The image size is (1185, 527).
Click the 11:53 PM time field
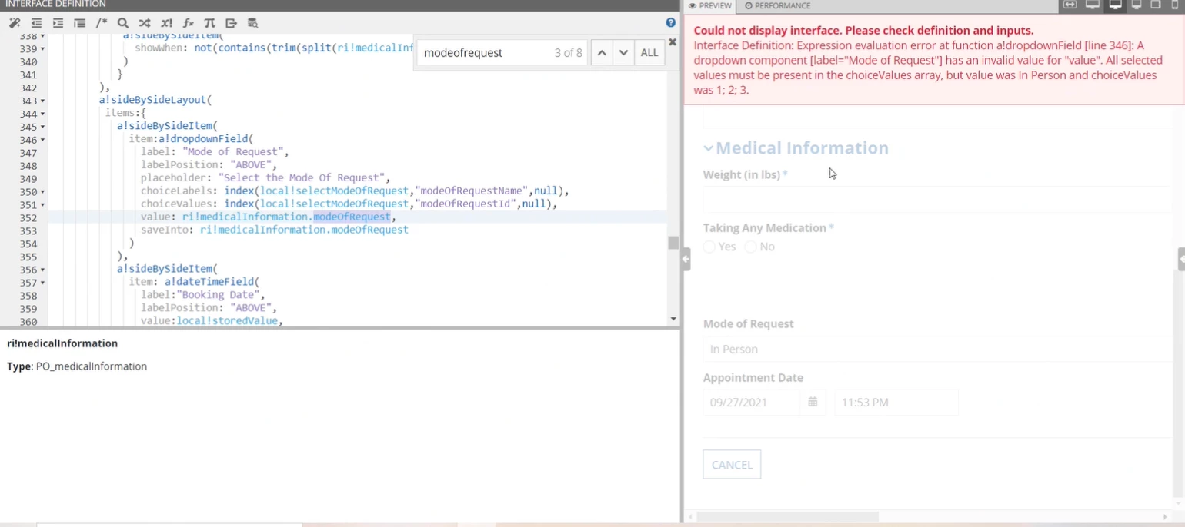[896, 402]
